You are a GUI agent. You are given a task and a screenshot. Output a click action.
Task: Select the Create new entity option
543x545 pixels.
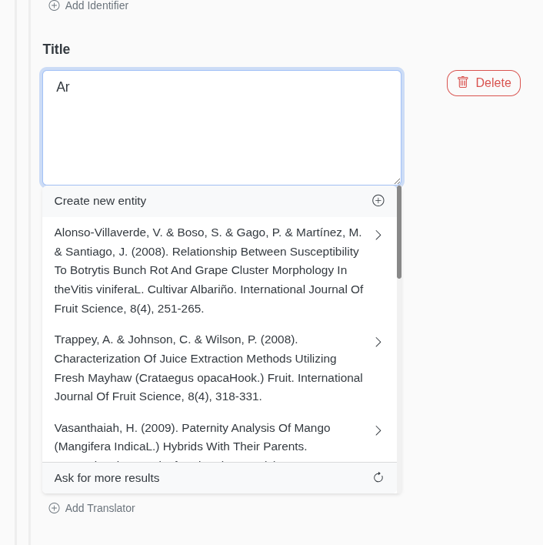[x=100, y=201]
